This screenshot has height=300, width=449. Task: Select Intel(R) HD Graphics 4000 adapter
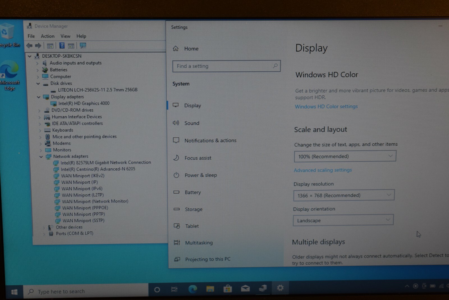(x=84, y=103)
